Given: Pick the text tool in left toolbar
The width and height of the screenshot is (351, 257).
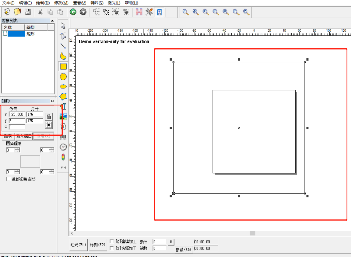Looking at the screenshot, I should click(x=64, y=106).
